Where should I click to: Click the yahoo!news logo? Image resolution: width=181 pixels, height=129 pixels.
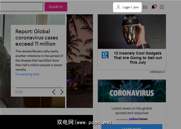coord(138,119)
